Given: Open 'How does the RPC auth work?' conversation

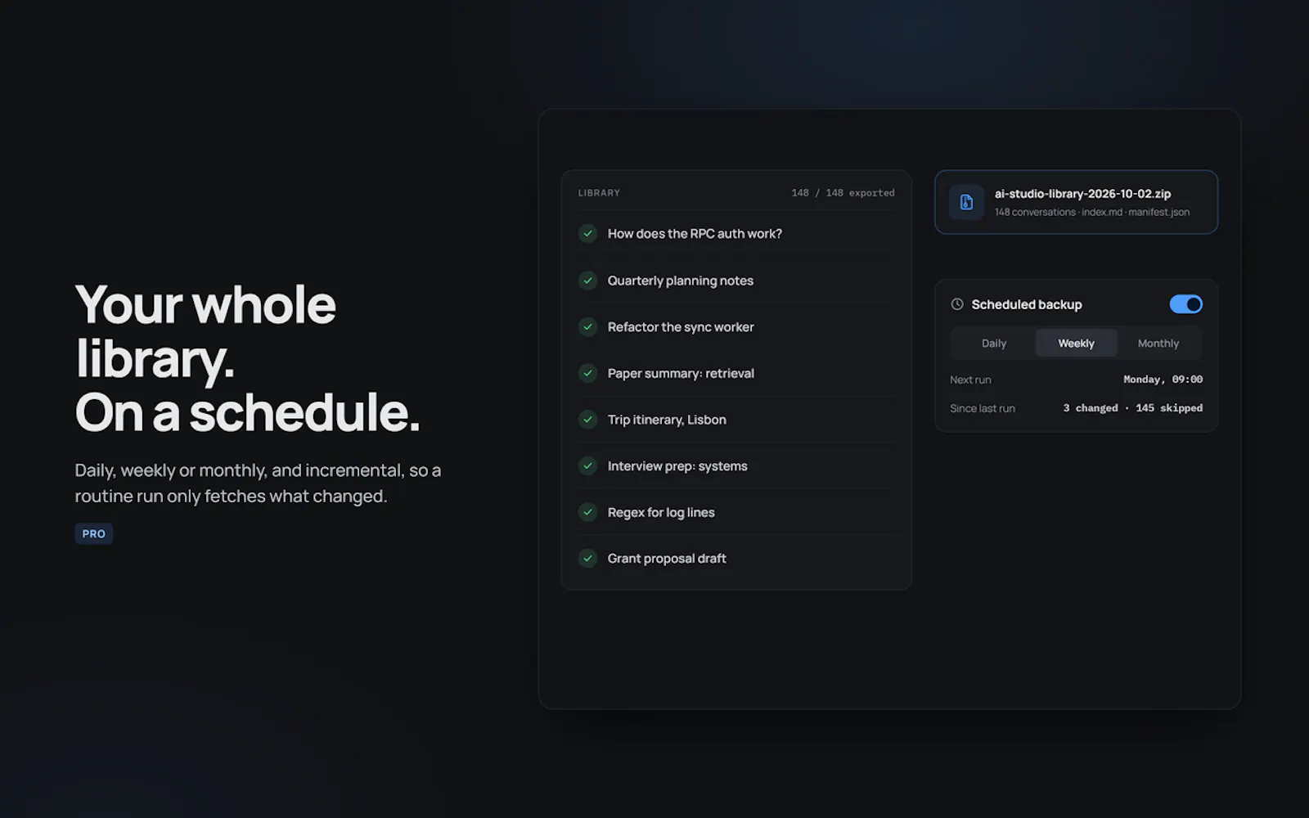Looking at the screenshot, I should 695,234.
